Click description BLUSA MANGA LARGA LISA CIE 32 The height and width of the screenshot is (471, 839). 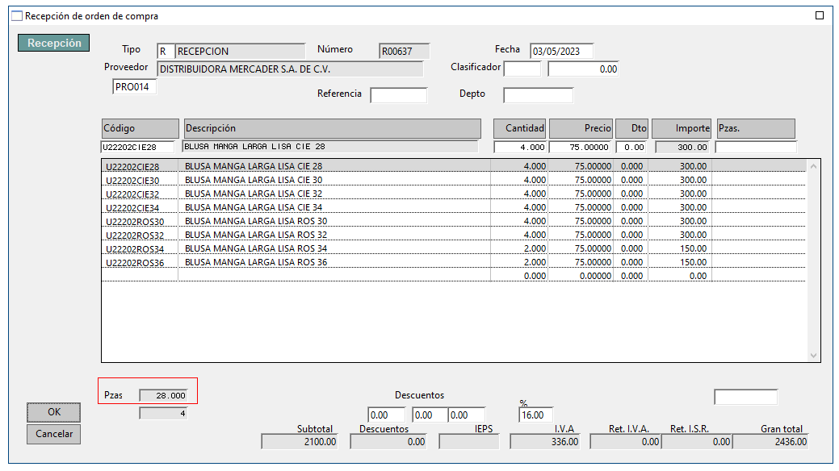(254, 194)
